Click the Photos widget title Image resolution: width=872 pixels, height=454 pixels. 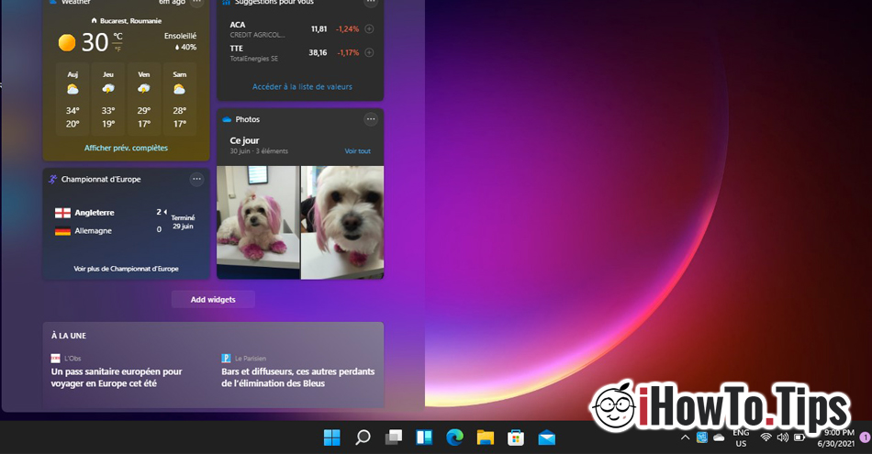pyautogui.click(x=247, y=119)
